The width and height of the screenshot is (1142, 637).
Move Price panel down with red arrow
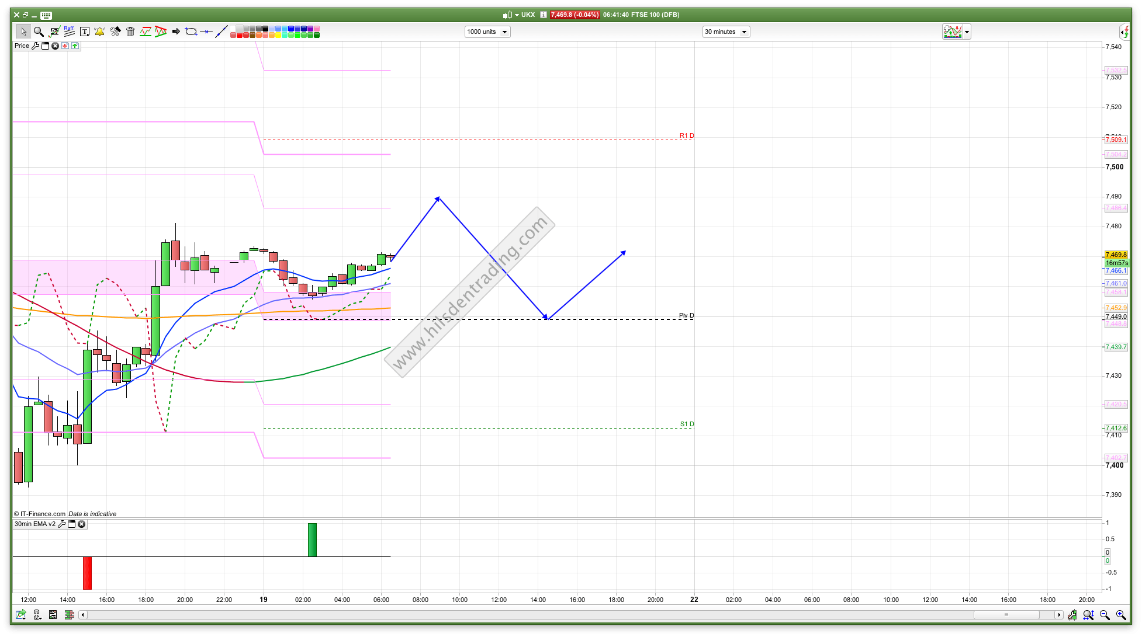(x=65, y=46)
